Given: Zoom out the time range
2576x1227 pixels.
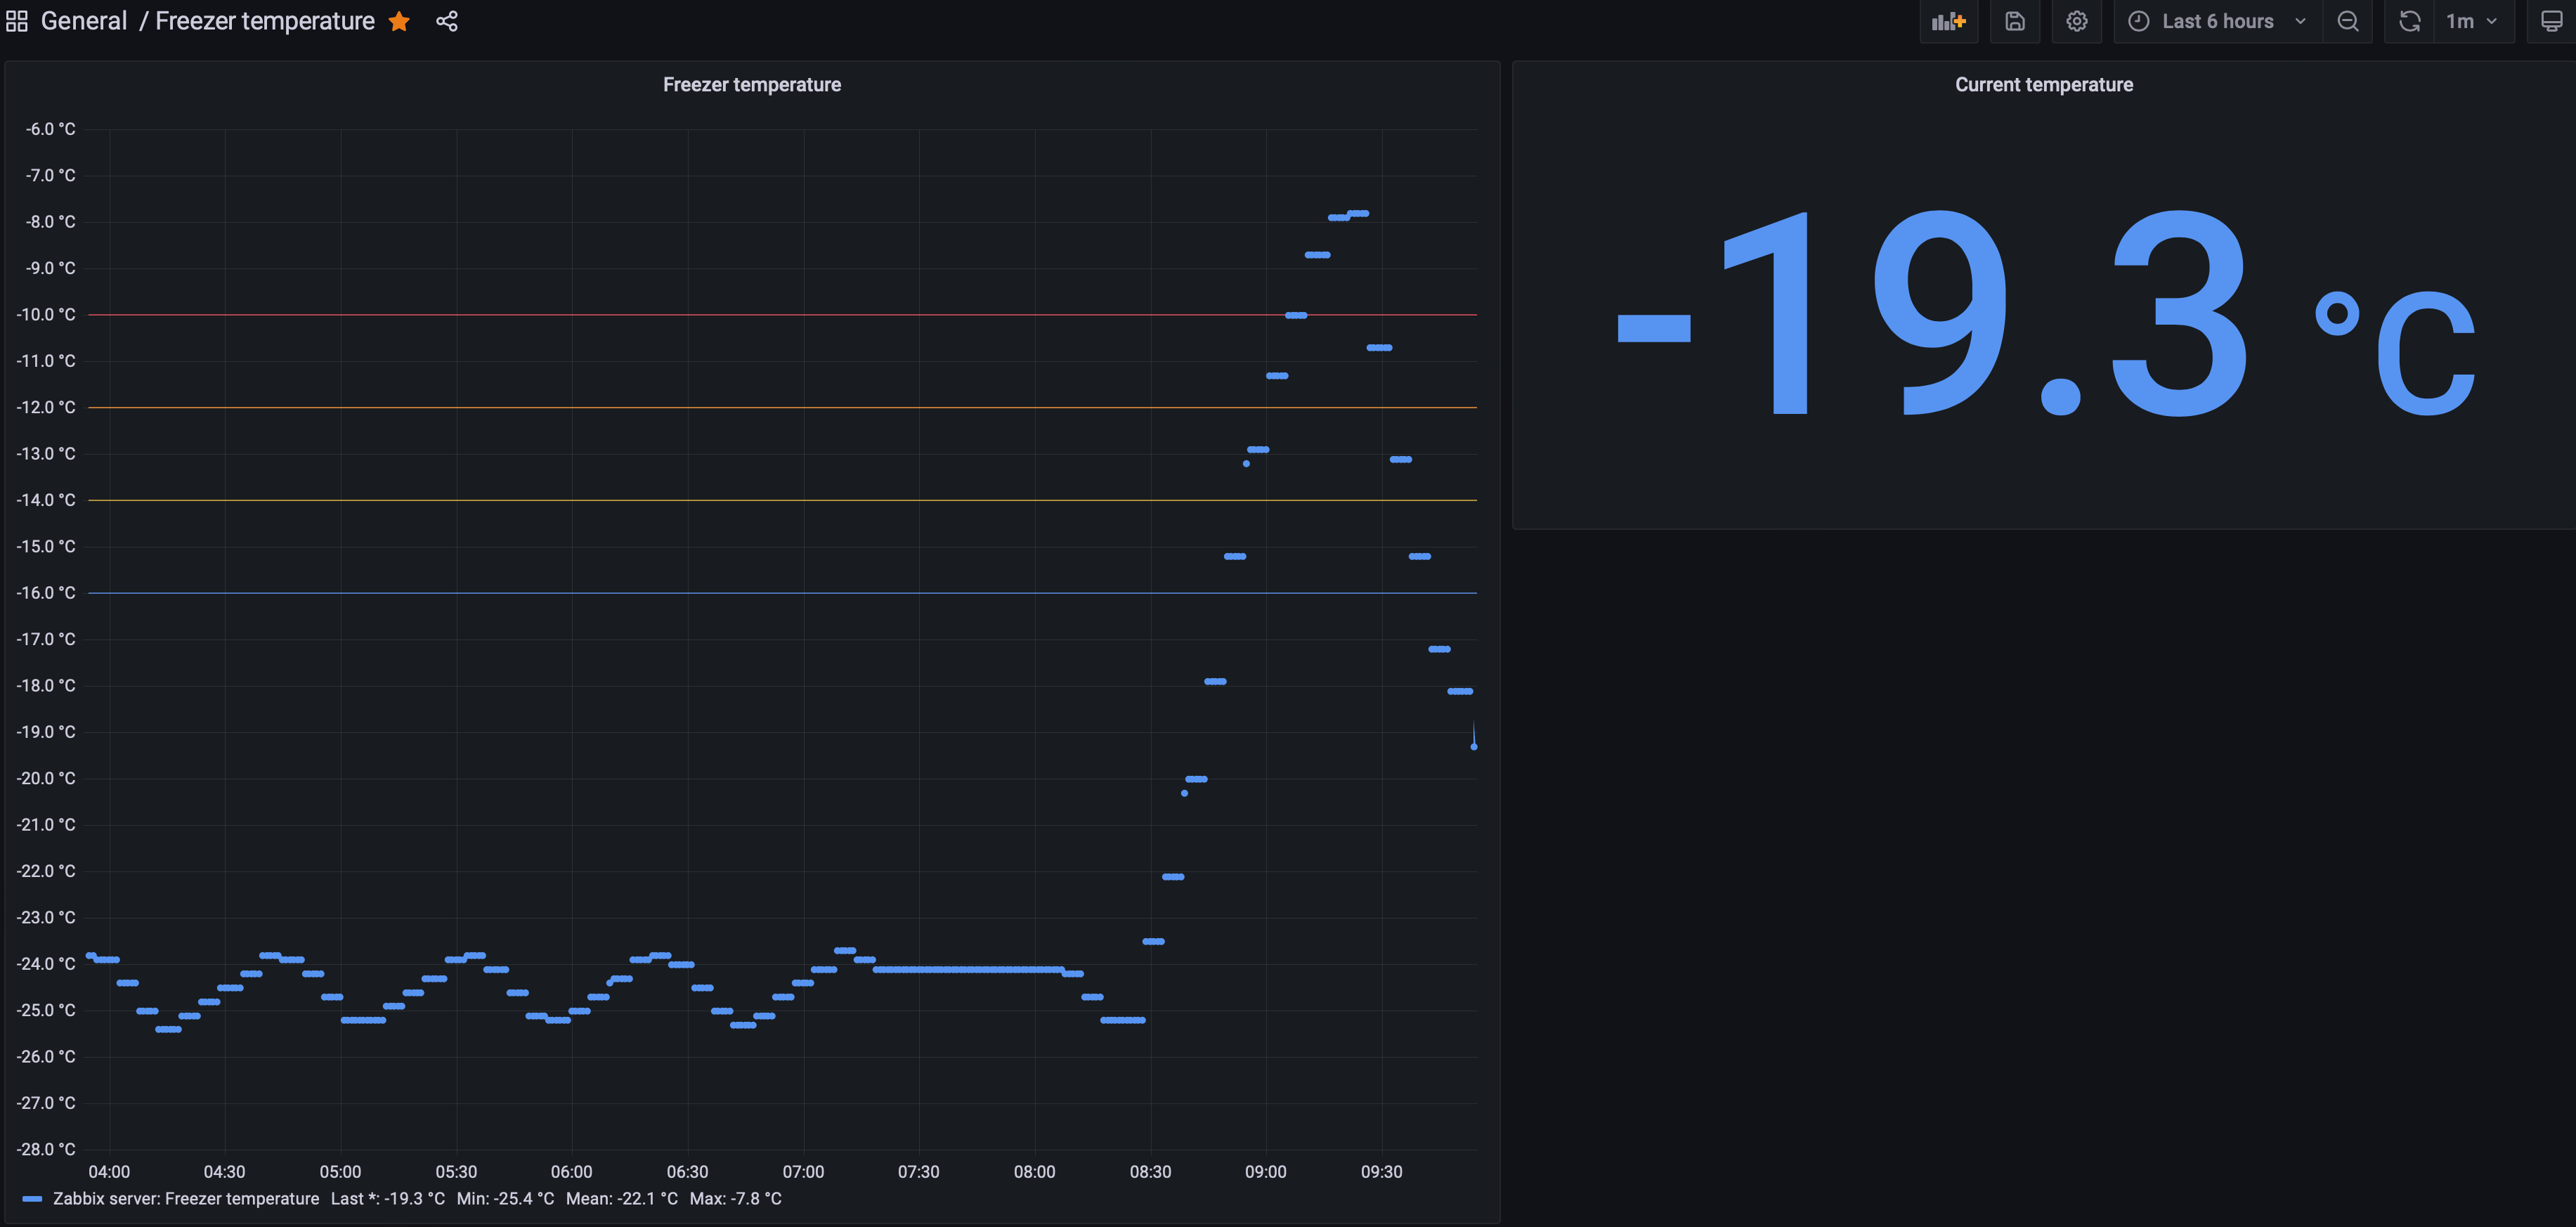Looking at the screenshot, I should pos(2348,20).
